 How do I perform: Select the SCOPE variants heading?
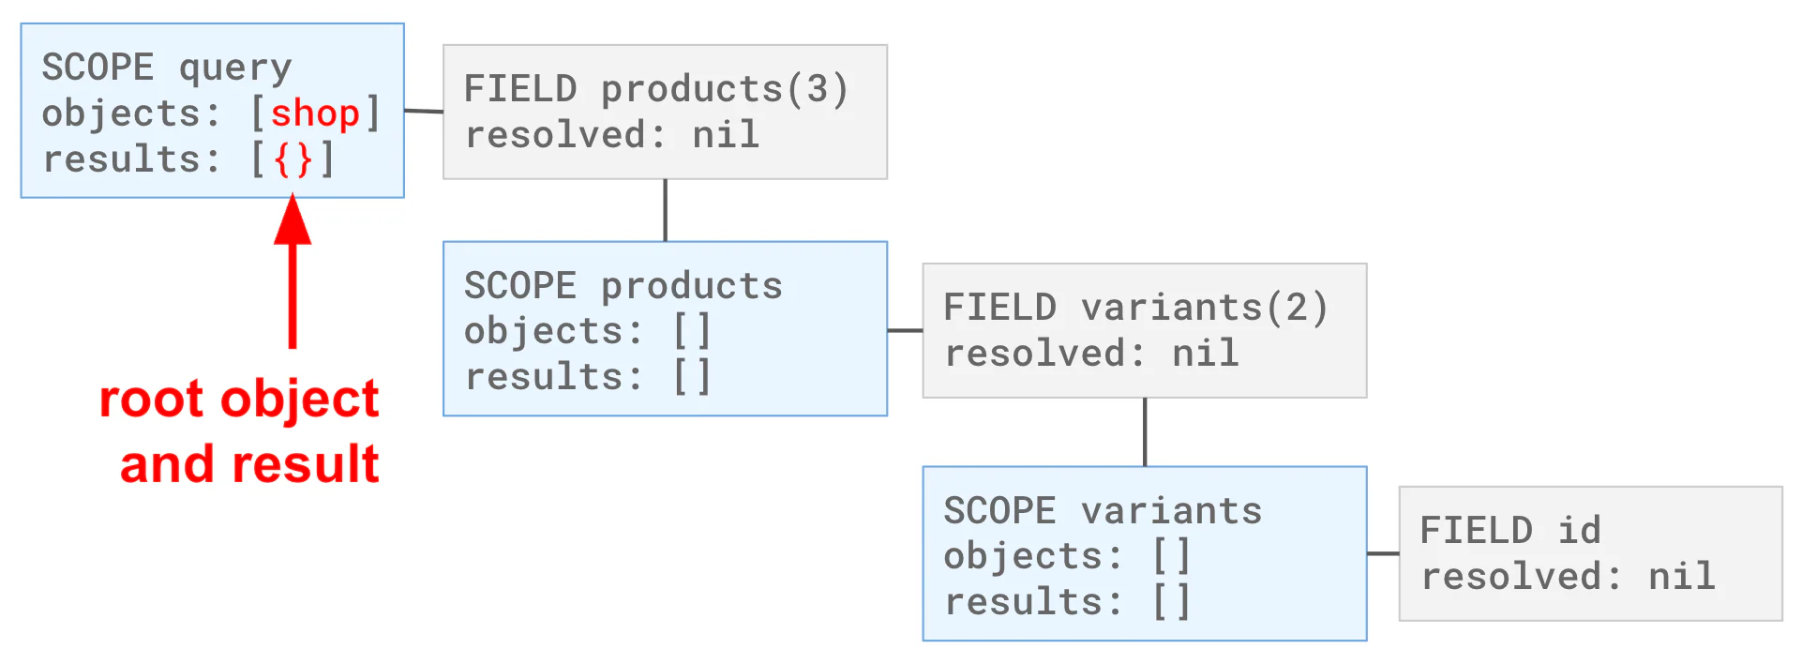point(1103,511)
